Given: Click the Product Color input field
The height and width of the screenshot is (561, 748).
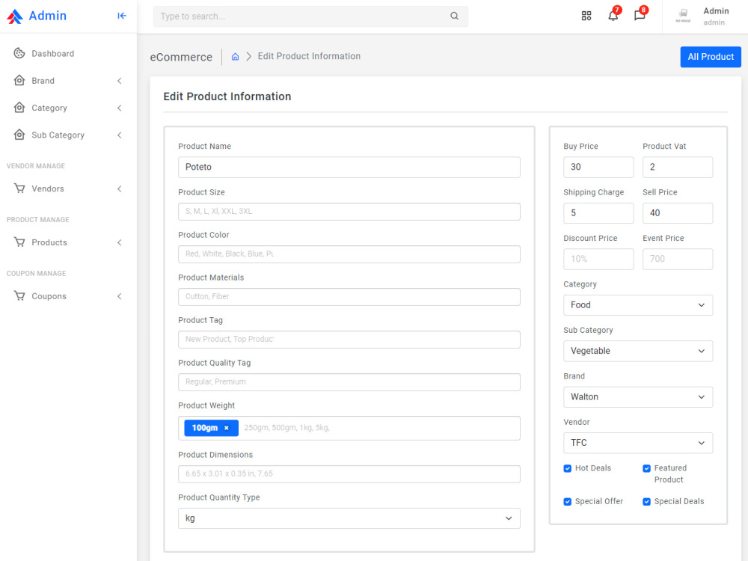Looking at the screenshot, I should (x=349, y=254).
